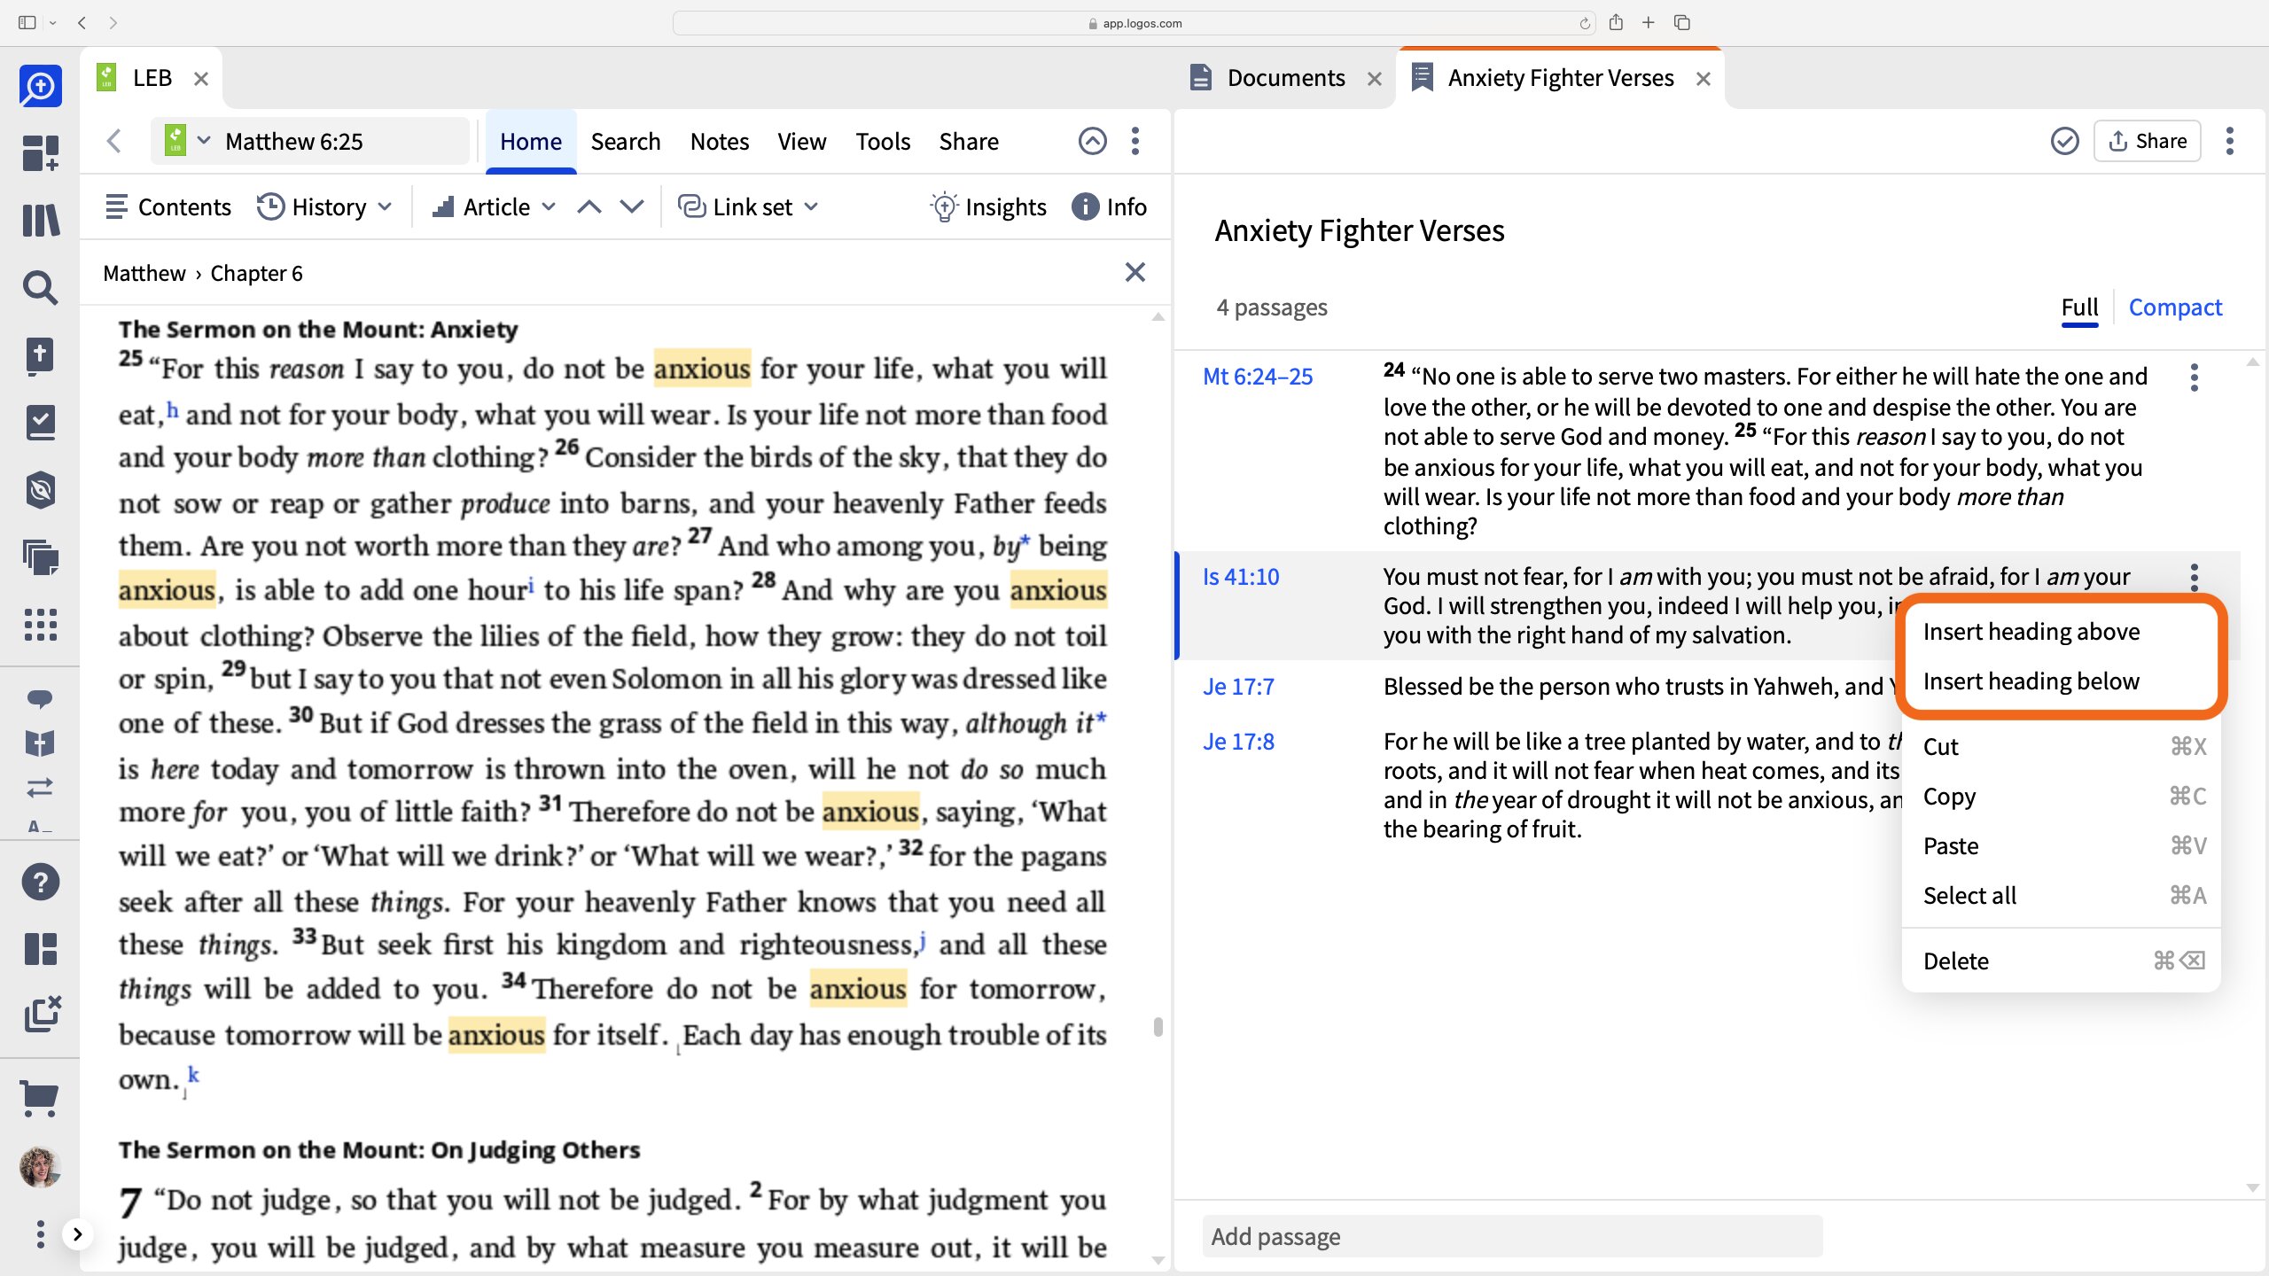Click Safari share icon

click(x=1616, y=22)
